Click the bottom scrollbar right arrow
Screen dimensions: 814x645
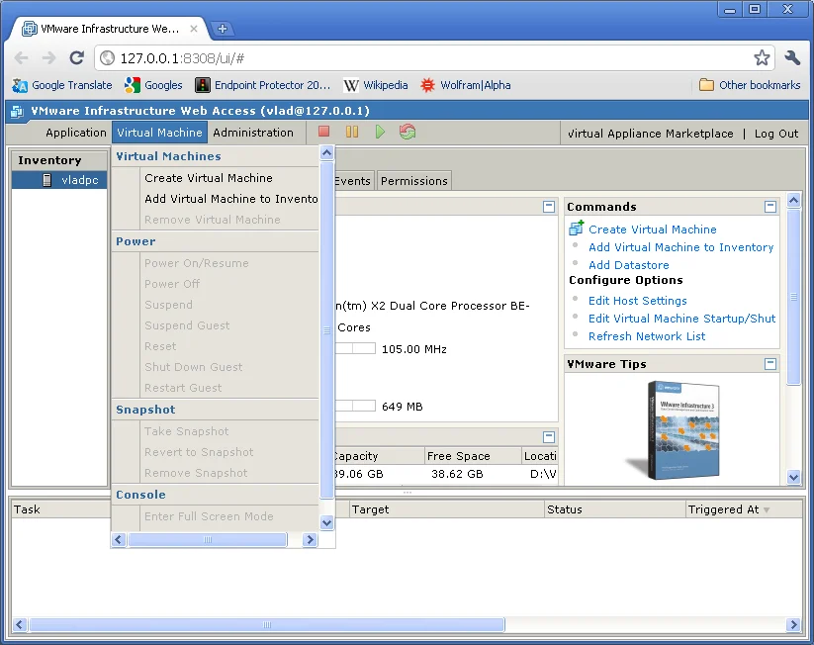[792, 624]
